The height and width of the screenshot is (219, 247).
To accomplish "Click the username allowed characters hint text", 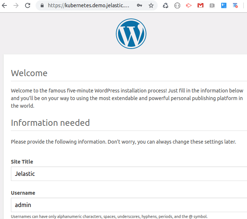I will pos(109,216).
